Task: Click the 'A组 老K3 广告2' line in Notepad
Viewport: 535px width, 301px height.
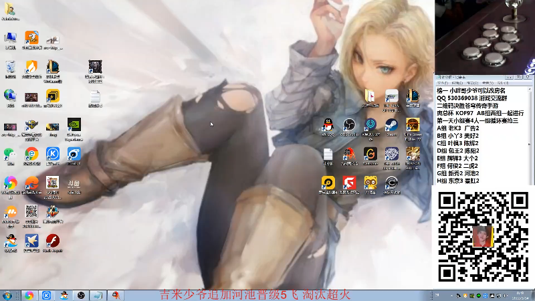Action: 458,128
